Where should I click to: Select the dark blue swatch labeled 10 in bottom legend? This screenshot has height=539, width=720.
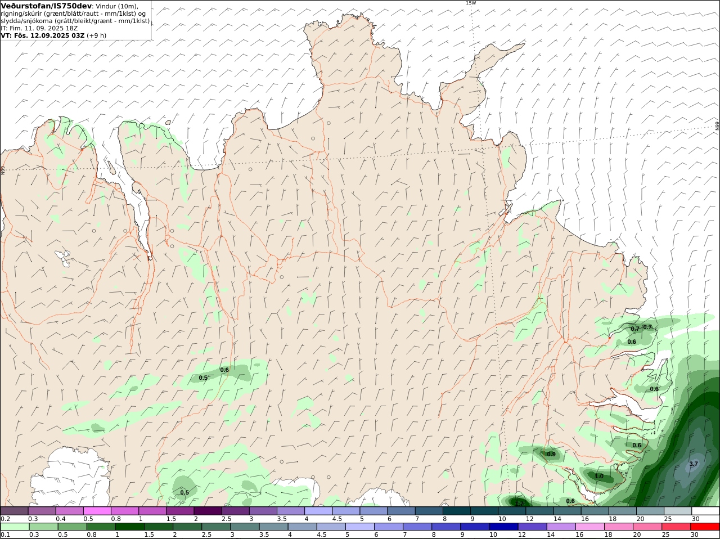[503, 527]
